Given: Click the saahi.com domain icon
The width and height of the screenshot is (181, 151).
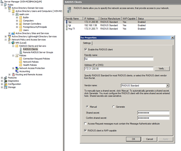Looking at the screenshot, I should point(13,14).
